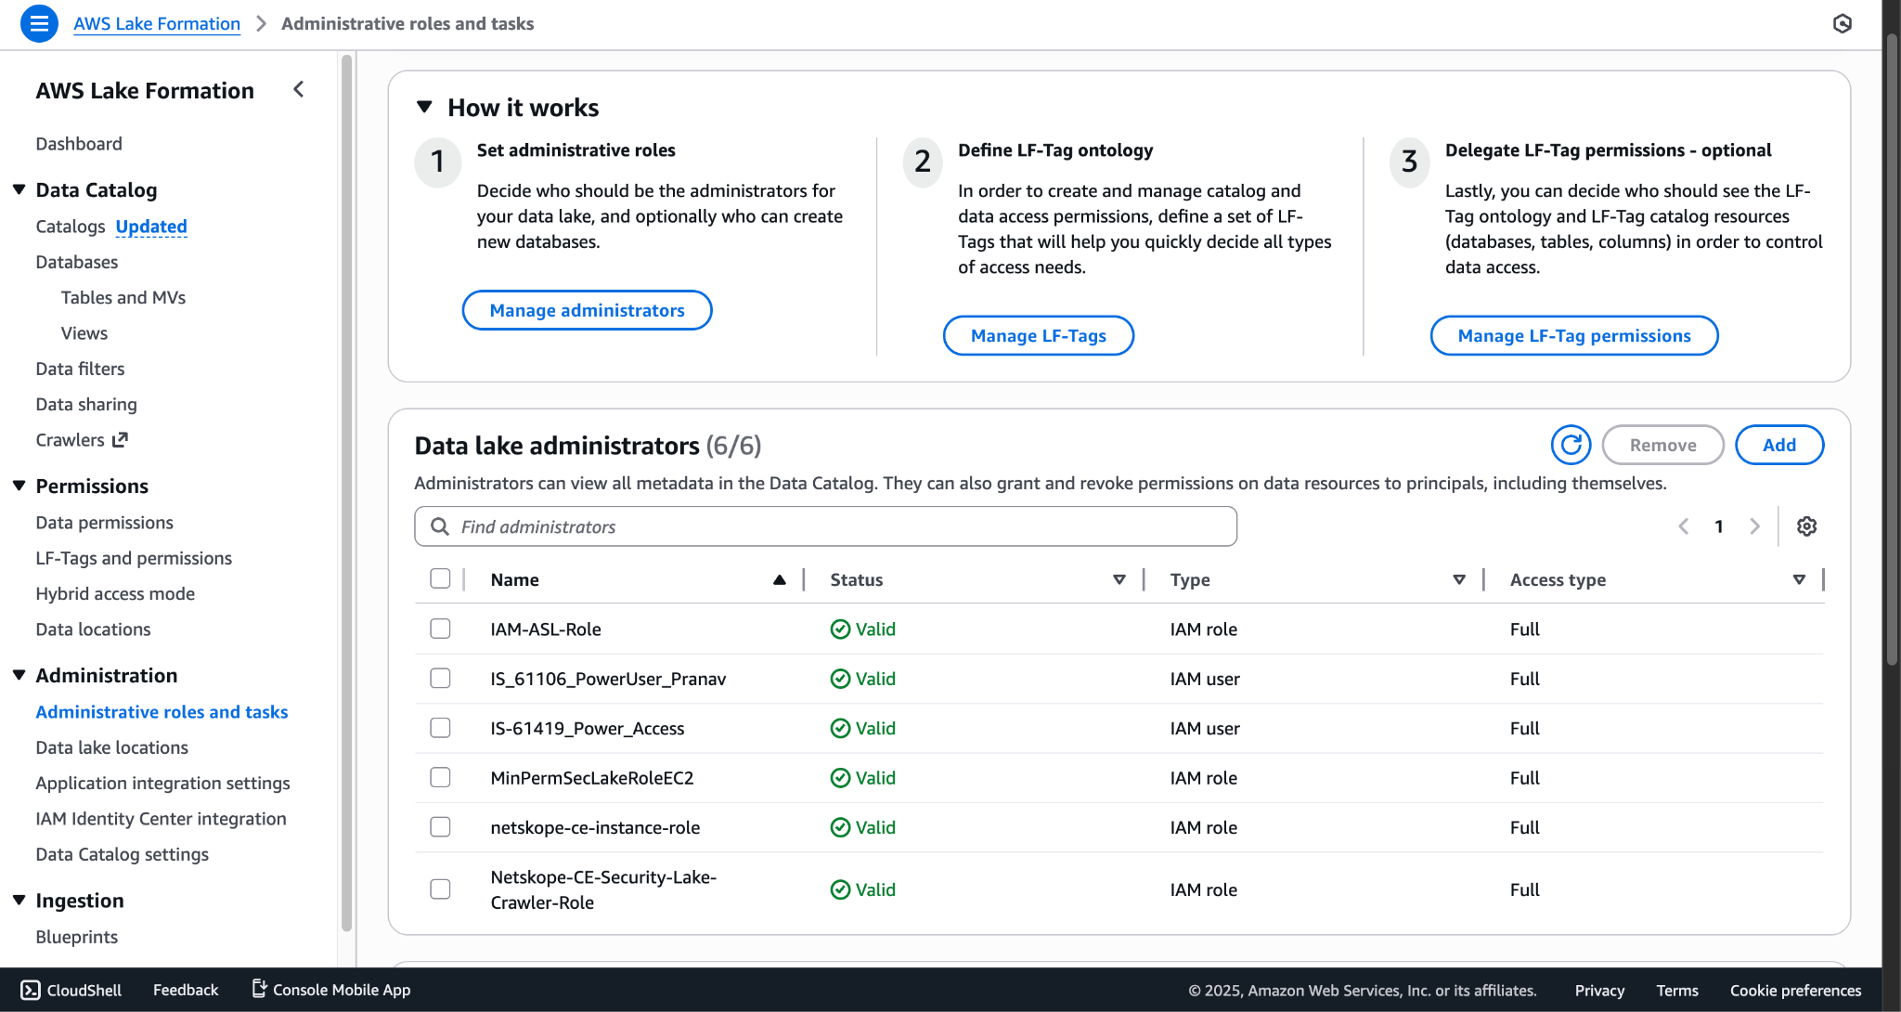
Task: Open Dashboard in the sidebar
Action: pyautogui.click(x=79, y=144)
